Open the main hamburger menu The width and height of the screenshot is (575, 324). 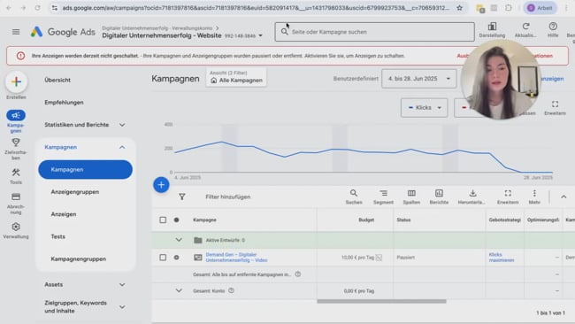coord(16,32)
